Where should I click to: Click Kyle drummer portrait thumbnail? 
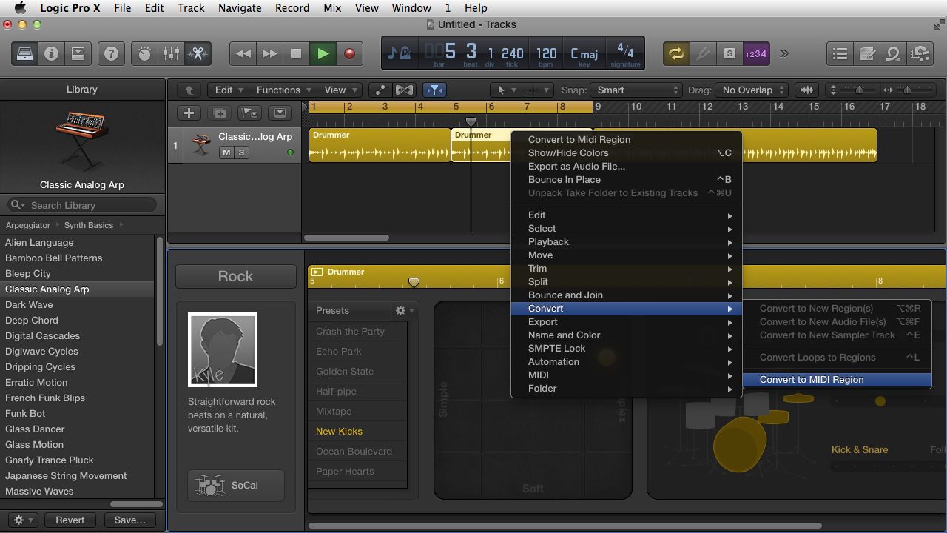pos(223,349)
